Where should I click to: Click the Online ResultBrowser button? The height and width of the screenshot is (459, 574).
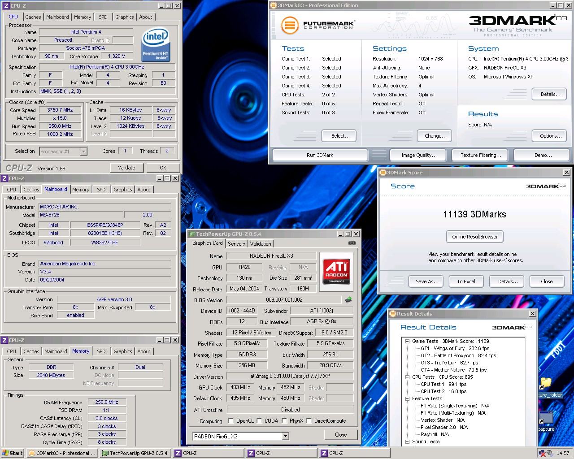pyautogui.click(x=475, y=237)
